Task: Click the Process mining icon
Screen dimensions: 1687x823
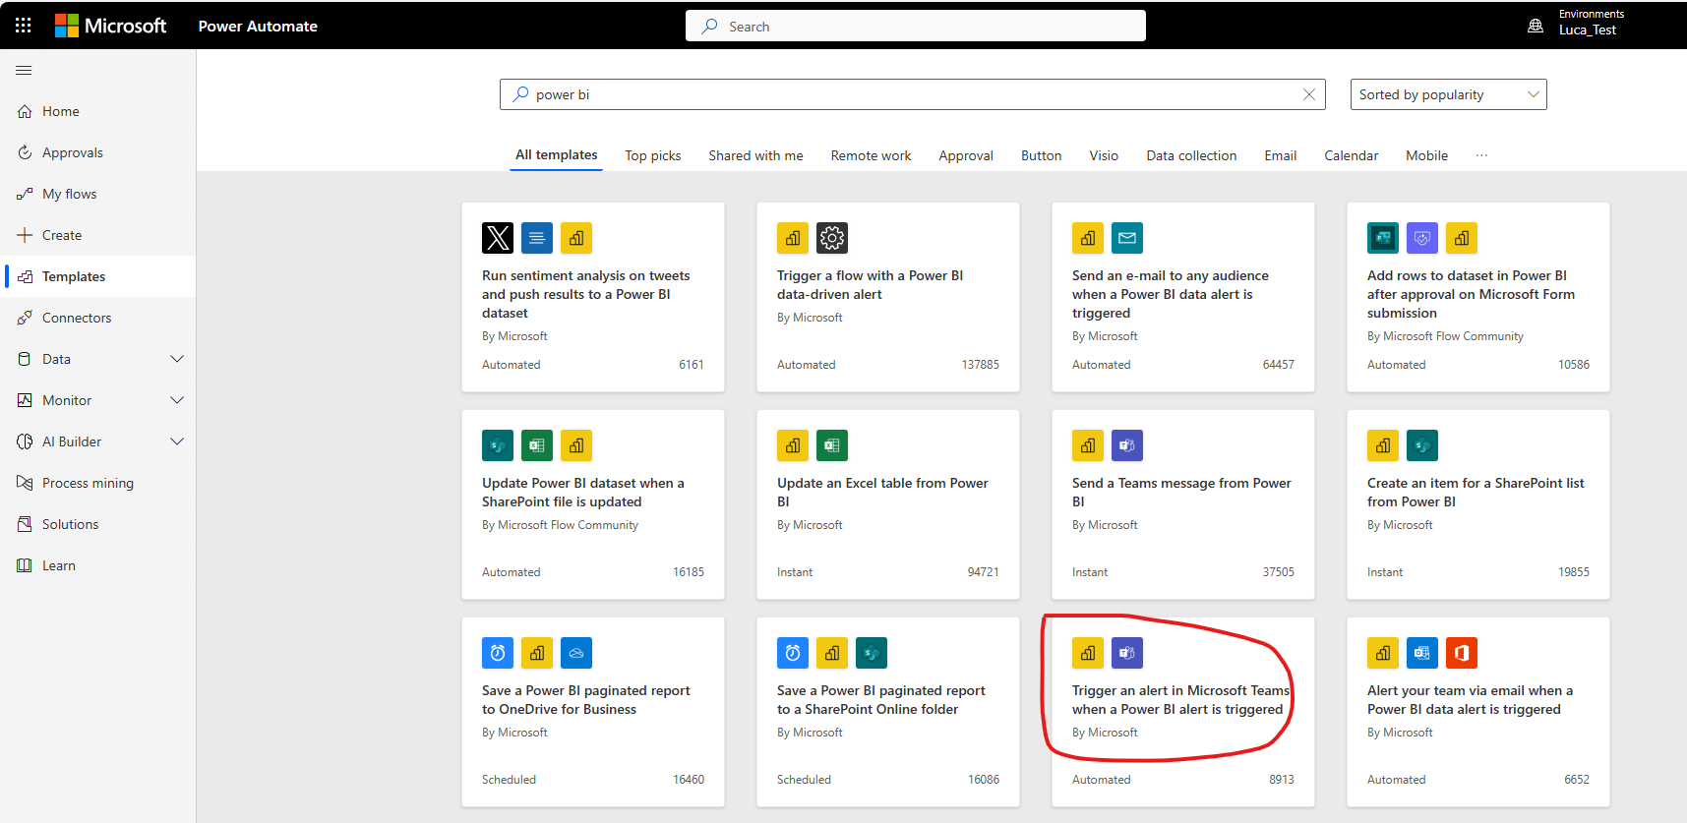Action: [x=25, y=483]
